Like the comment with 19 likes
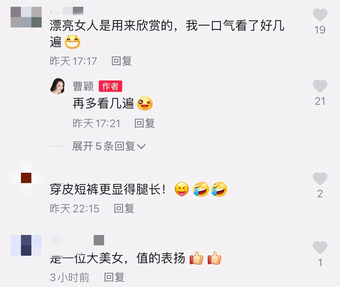 tap(320, 15)
